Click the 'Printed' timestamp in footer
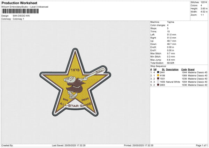This screenshot has height=148, width=209. point(139,146)
